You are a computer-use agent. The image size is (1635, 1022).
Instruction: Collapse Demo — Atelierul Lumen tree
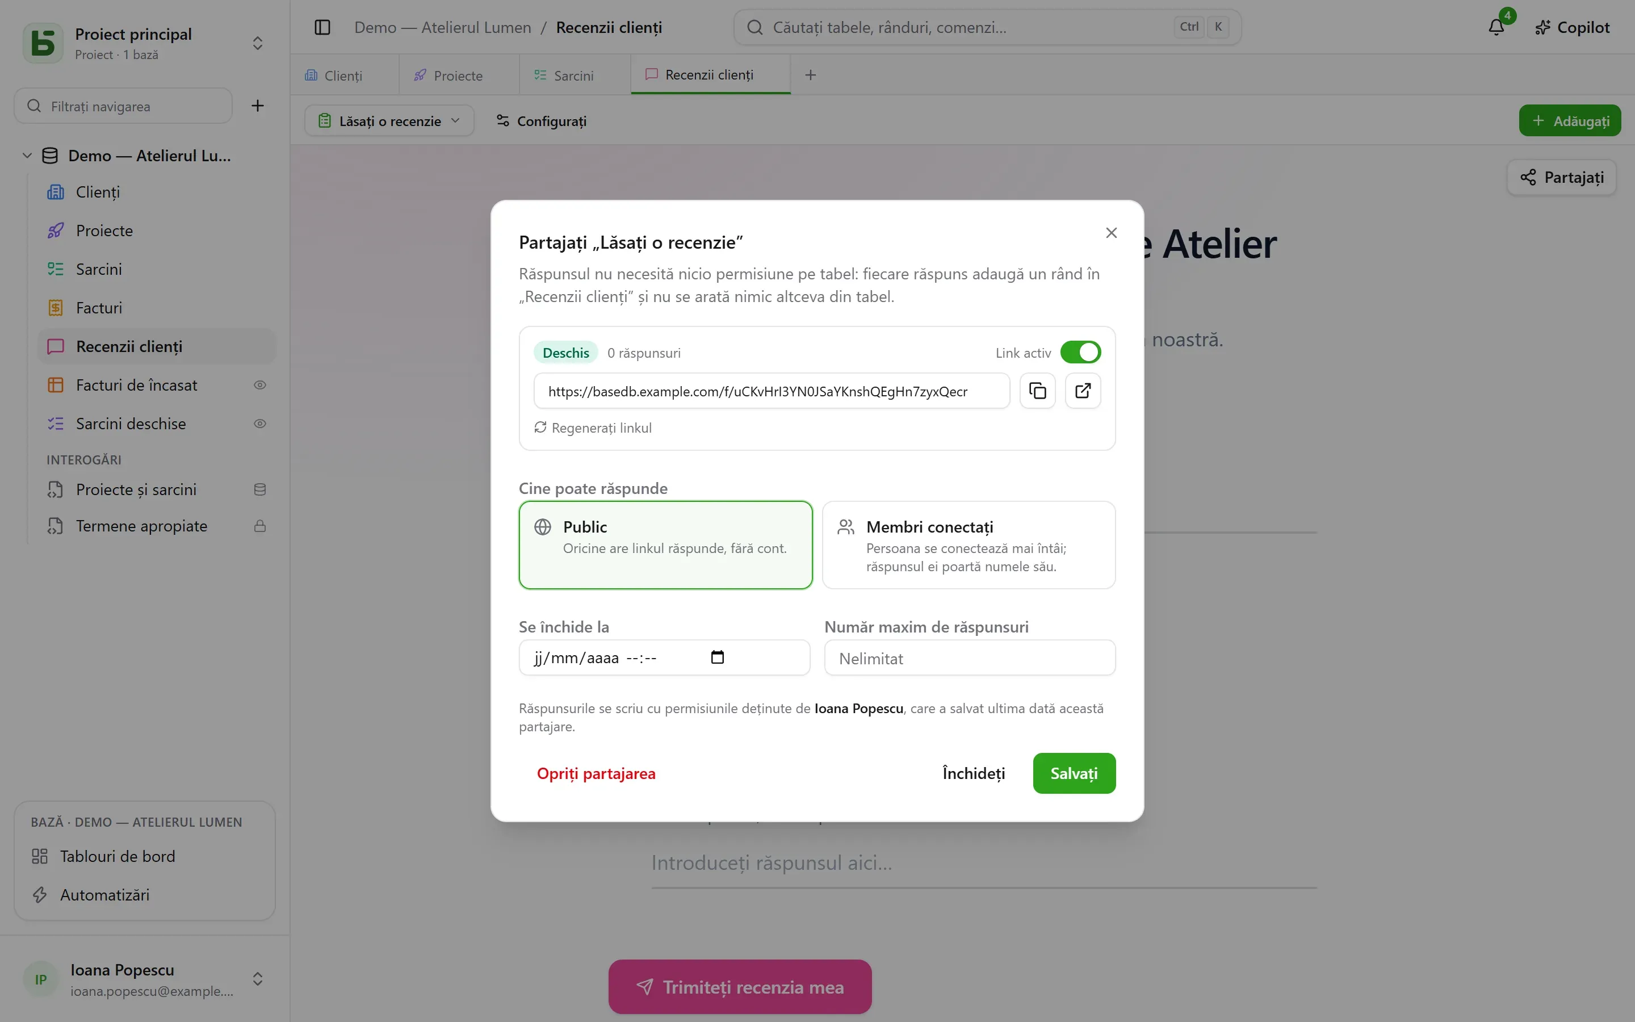(27, 156)
